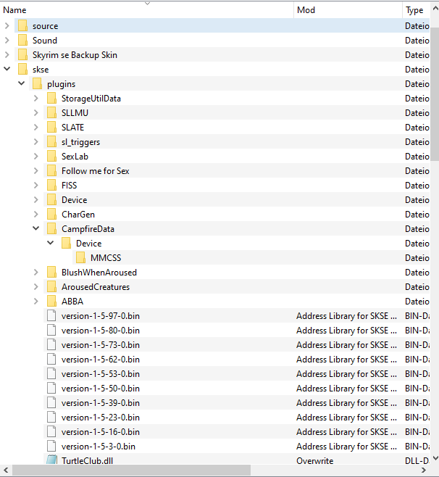The image size is (439, 477).
Task: Click the StorageUtilData folder icon
Action: click(51, 99)
